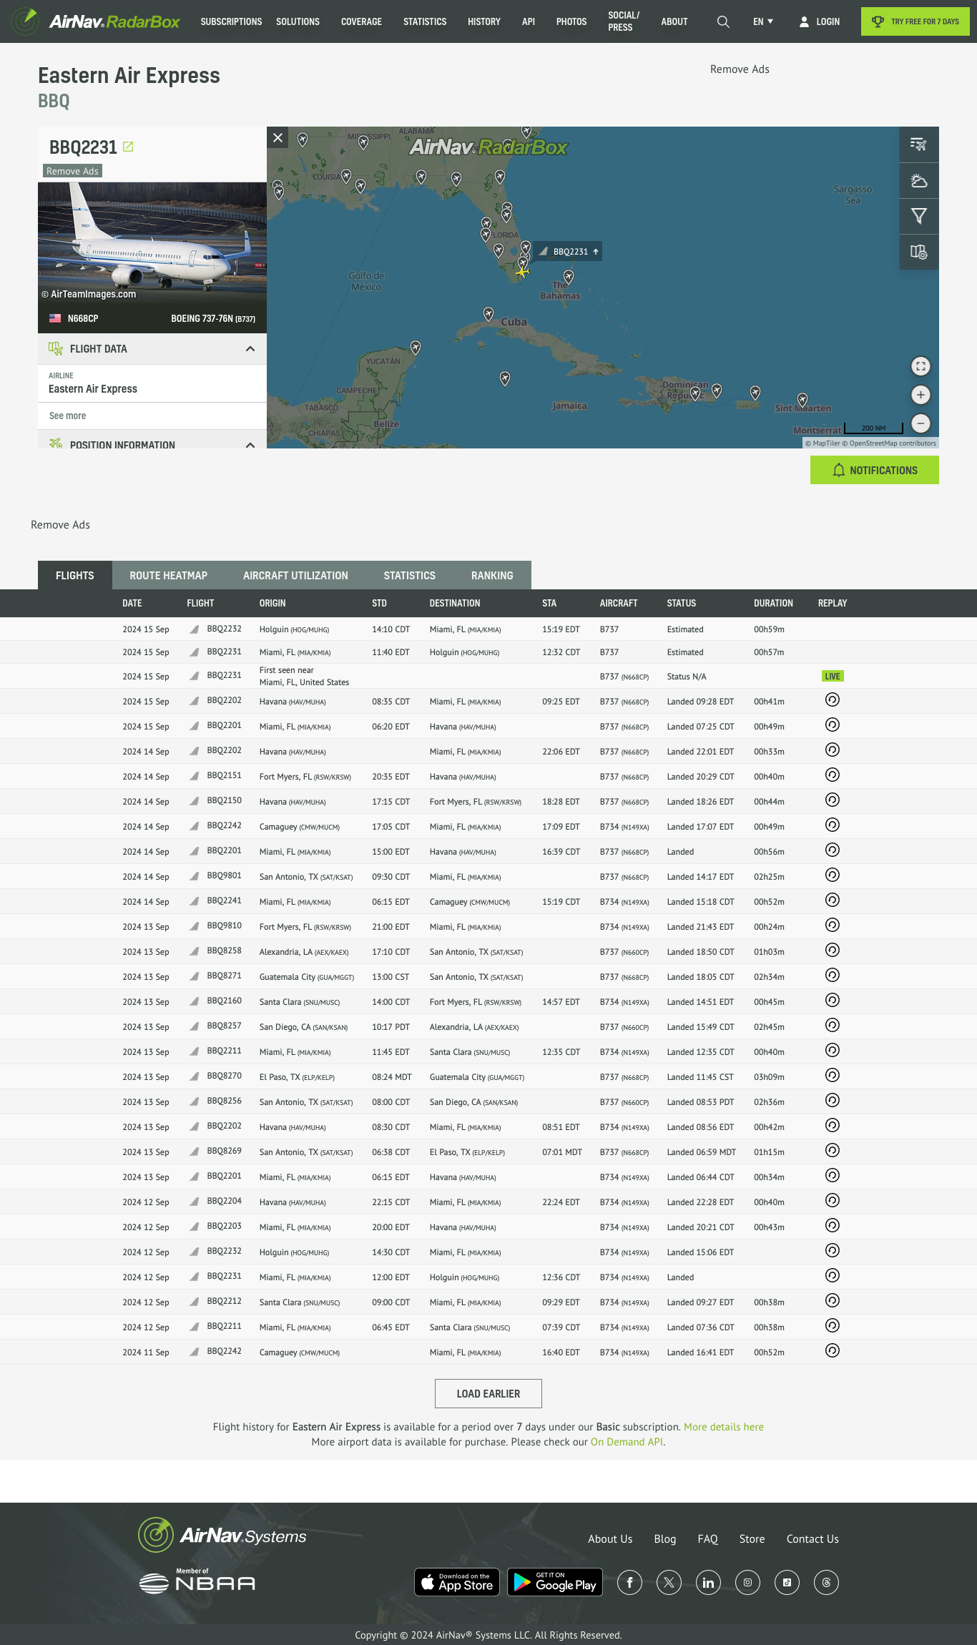Click the LIVE badge for BBQ2231

pos(833,676)
